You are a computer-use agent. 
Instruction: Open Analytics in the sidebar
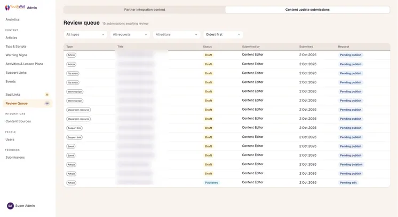12,20
